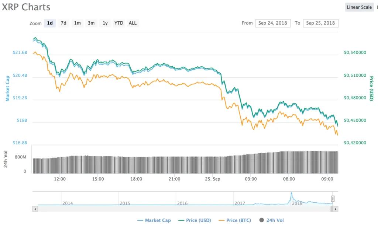Viewport: 378px width, 227px height.
Task: Click the 15:00 time axis label
Action: 98,179
